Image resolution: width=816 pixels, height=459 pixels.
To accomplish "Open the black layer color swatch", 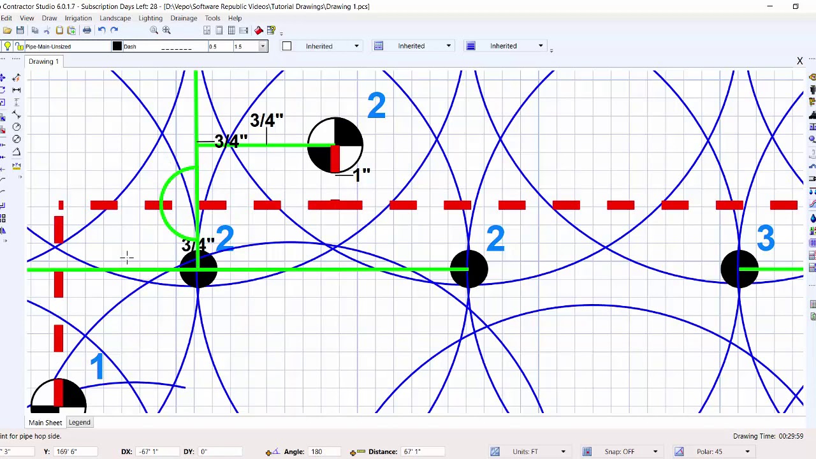I will click(x=117, y=46).
